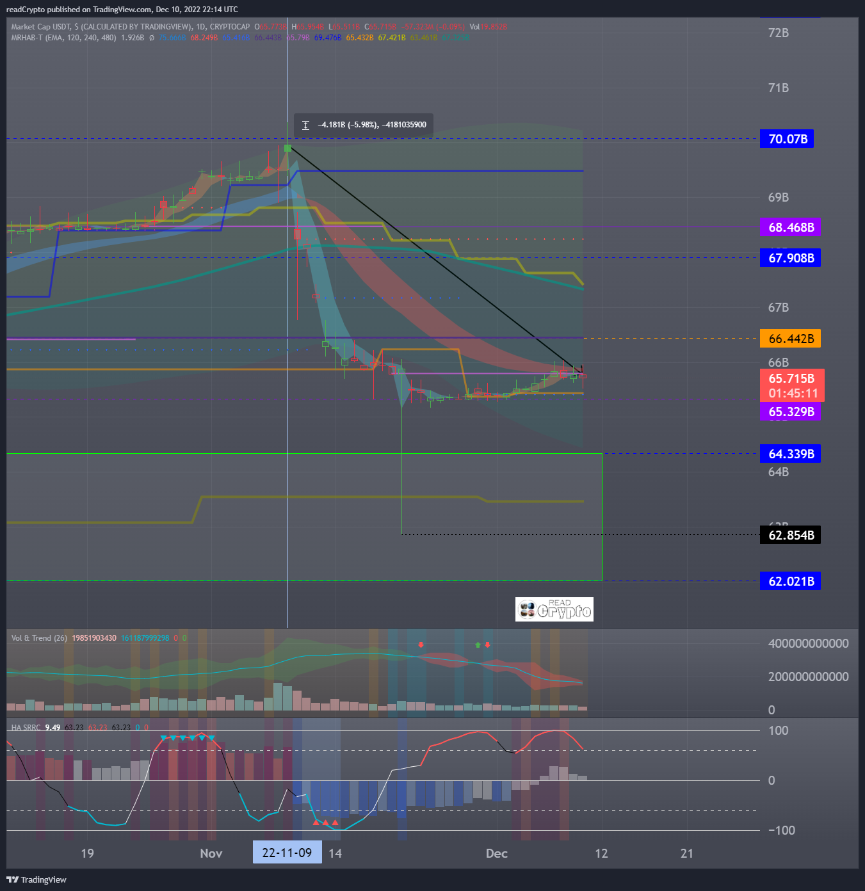Click date 19 on time axis
The image size is (865, 891).
click(x=87, y=853)
